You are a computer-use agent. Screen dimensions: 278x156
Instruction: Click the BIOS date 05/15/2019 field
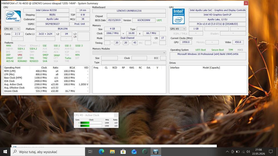tap(114, 20)
